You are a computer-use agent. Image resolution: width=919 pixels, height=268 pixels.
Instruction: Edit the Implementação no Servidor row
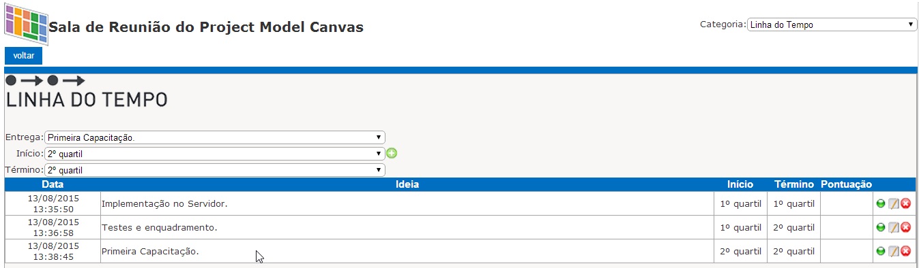click(x=893, y=203)
